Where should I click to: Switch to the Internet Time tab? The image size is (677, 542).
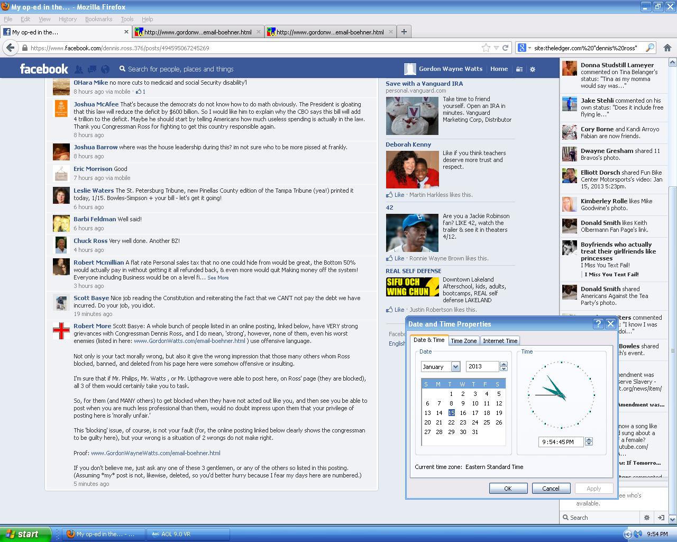pyautogui.click(x=500, y=341)
